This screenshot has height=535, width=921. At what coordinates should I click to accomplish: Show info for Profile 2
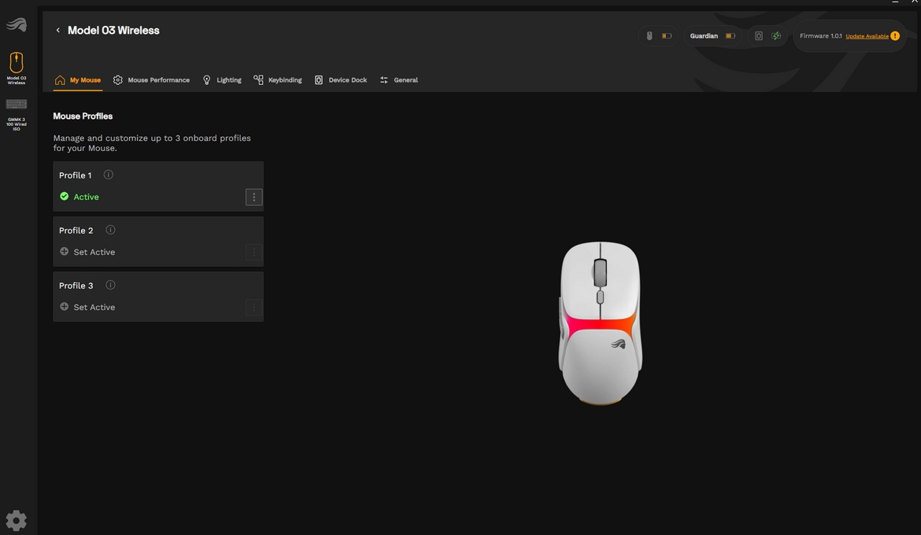click(x=110, y=230)
